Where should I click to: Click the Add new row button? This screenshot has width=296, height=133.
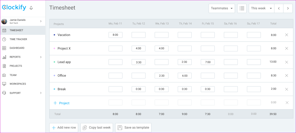(64, 128)
